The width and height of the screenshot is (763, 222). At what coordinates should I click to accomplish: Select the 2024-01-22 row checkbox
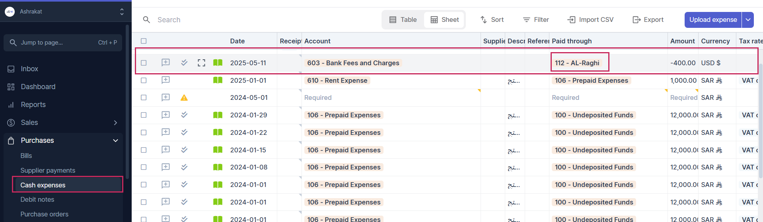point(144,132)
